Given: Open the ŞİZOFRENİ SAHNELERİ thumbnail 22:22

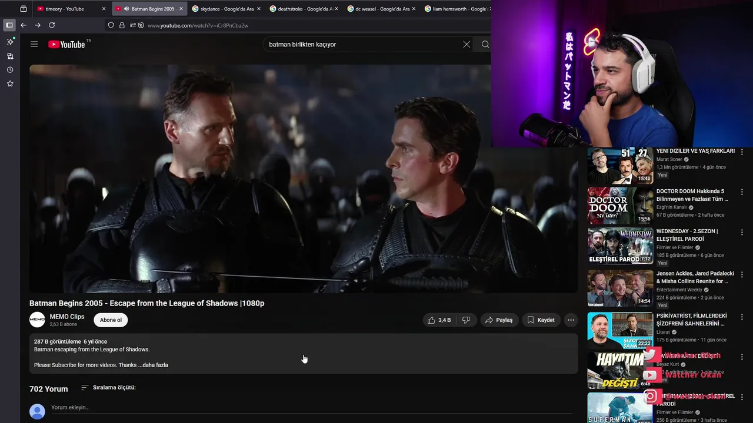Looking at the screenshot, I should (620, 330).
